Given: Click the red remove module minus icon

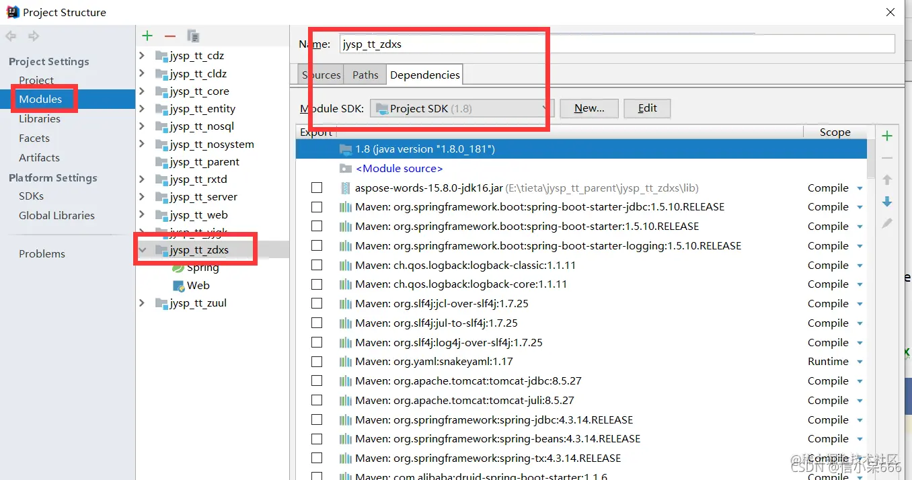Looking at the screenshot, I should point(169,36).
